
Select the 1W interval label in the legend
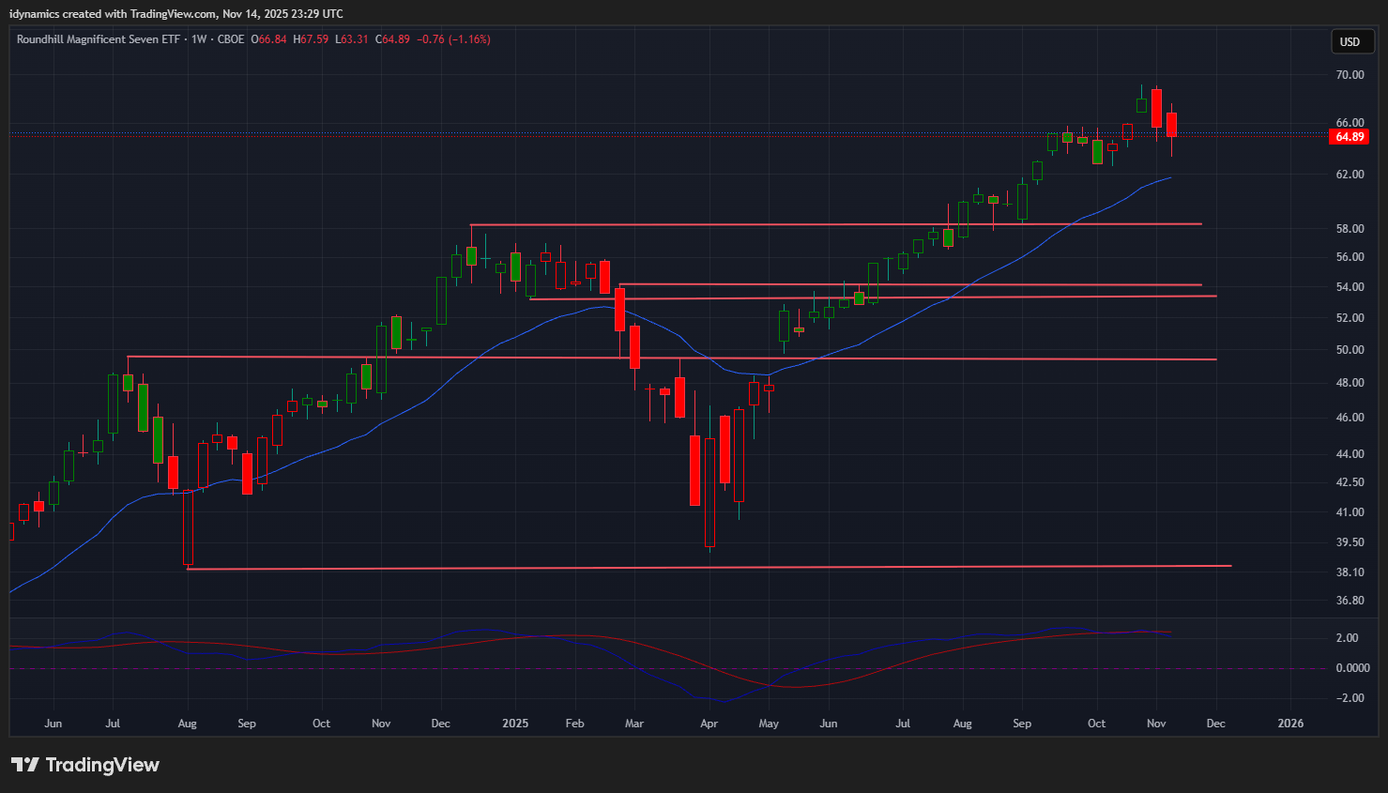pos(199,39)
